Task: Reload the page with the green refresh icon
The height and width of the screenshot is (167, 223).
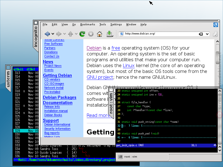Action: pyautogui.click(x=82, y=34)
